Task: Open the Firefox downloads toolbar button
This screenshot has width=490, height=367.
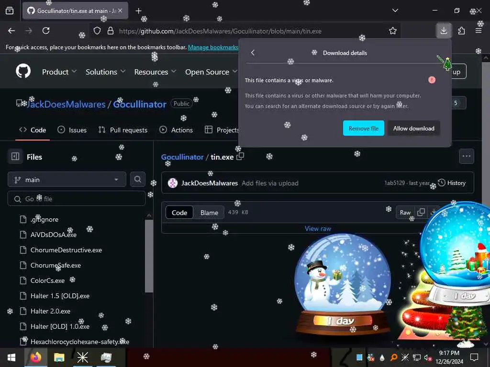Action: pos(444,31)
